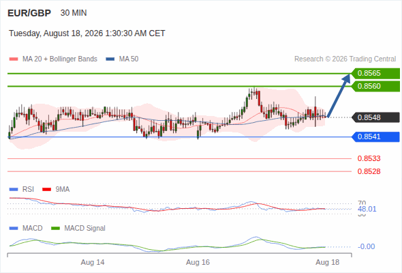This screenshot has height=273, width=402.
Task: Click the RSI blue legend swatch
Action: [x=14, y=190]
